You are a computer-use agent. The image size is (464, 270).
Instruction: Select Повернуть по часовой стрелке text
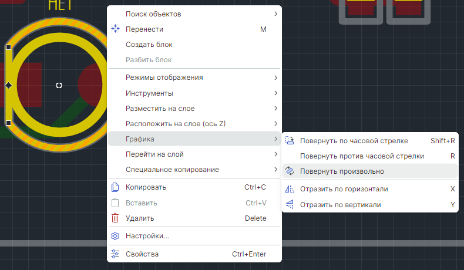pyautogui.click(x=354, y=141)
